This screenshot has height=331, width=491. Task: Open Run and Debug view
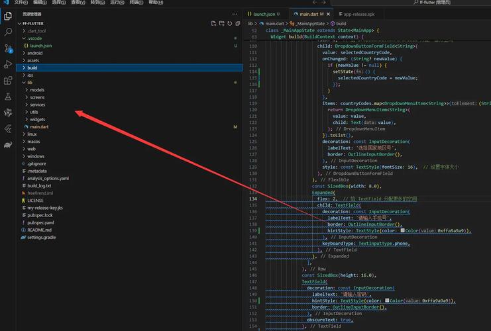8,64
